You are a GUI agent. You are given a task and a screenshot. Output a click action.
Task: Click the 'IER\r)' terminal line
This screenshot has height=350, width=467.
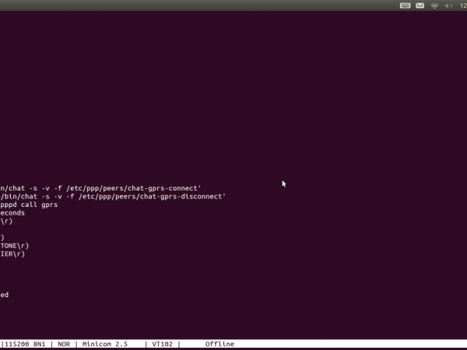[x=12, y=254]
